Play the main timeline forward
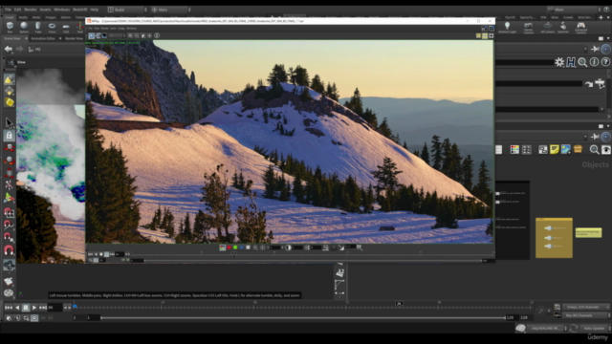612x344 pixels. [x=34, y=308]
